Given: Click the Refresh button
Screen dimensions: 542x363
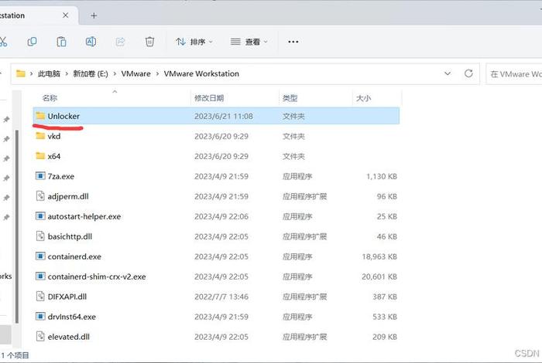Looking at the screenshot, I should coord(468,73).
